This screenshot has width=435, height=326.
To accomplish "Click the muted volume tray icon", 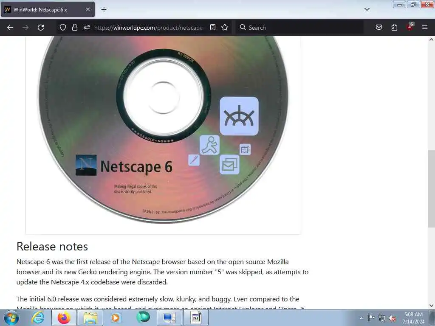I will (392, 318).
